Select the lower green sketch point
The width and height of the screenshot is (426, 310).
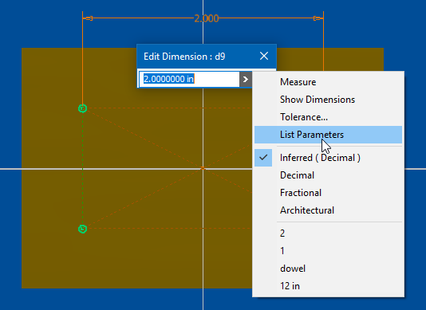click(x=83, y=229)
